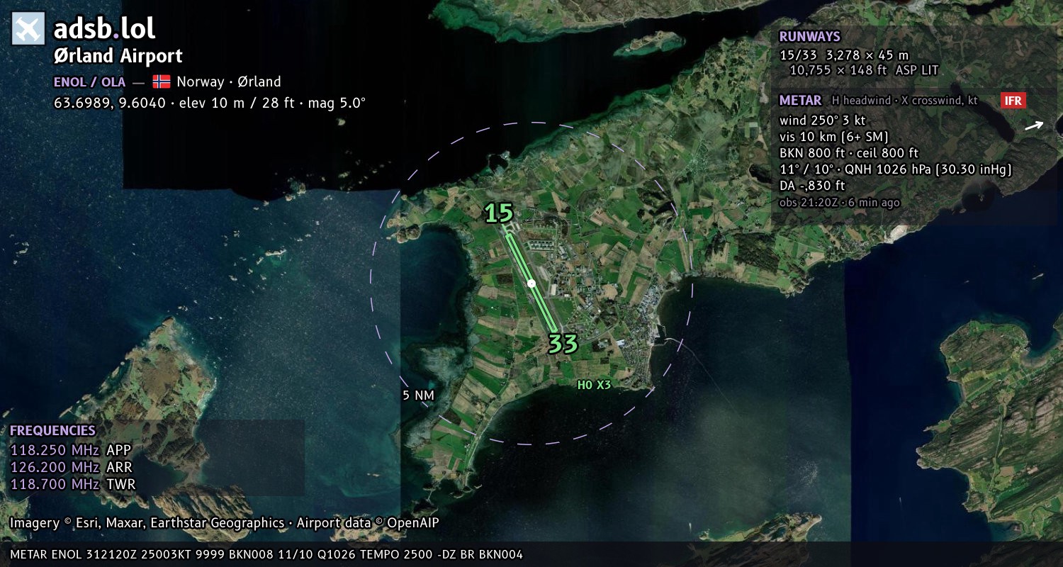This screenshot has height=567, width=1063.
Task: Click the adsb.lol site title
Action: click(x=105, y=29)
